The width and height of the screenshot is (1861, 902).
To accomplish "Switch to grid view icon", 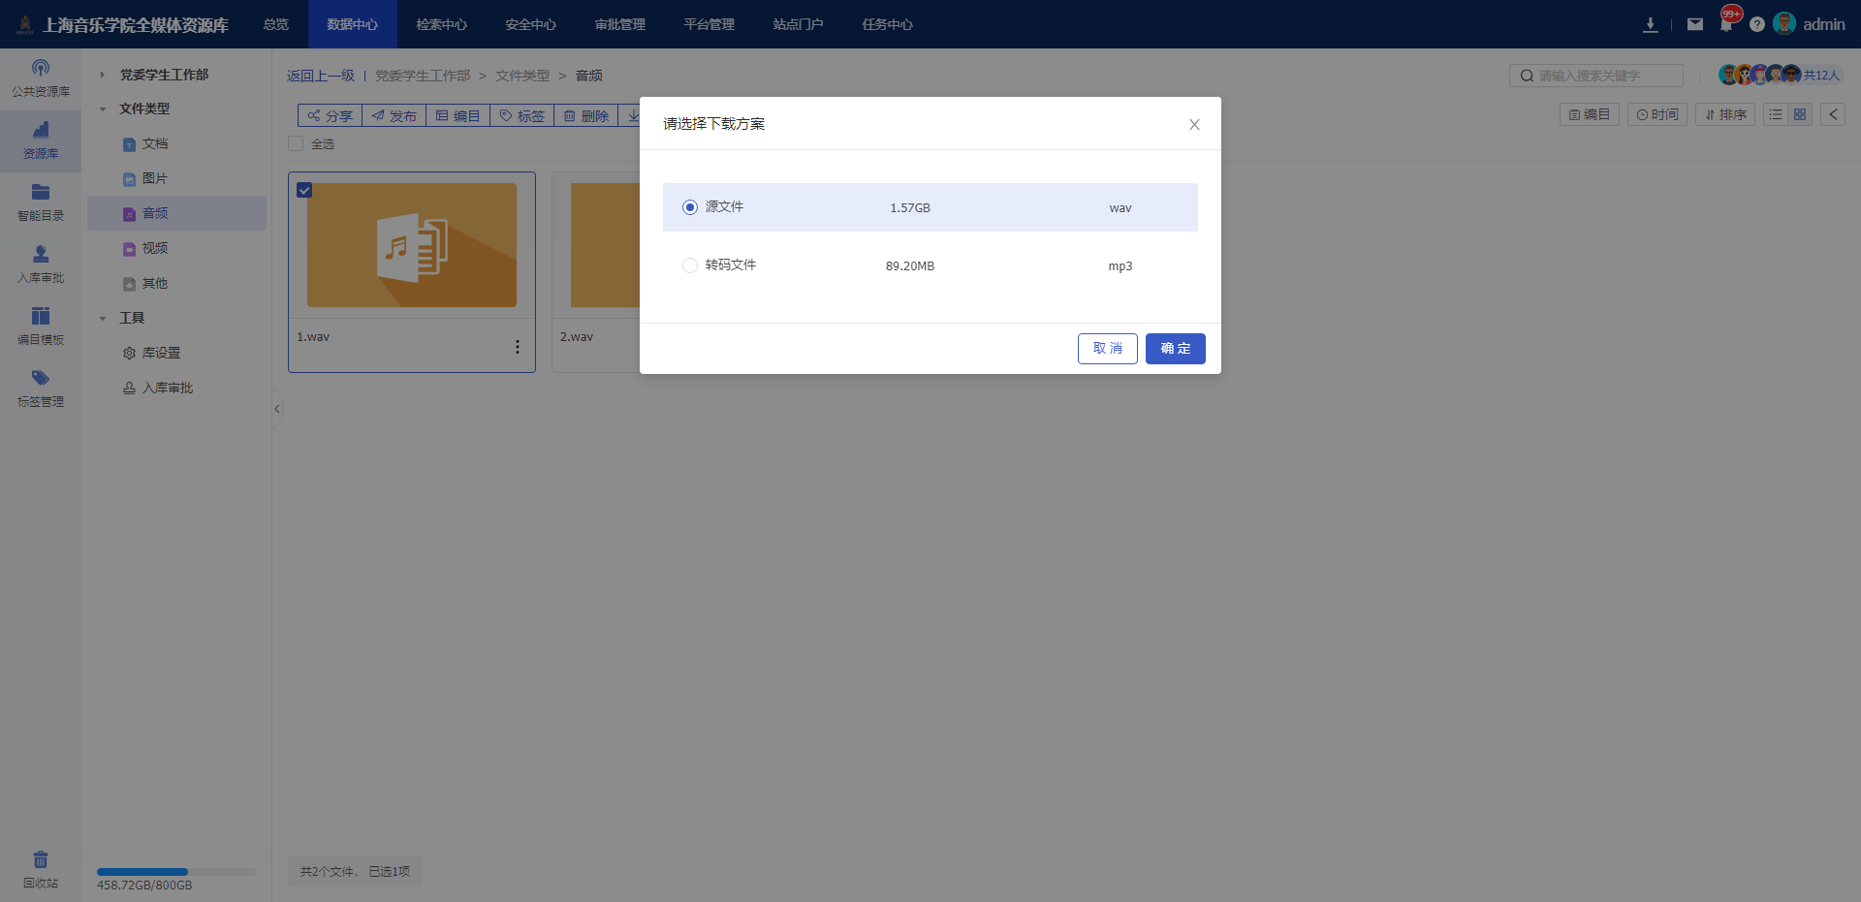I will 1800,114.
